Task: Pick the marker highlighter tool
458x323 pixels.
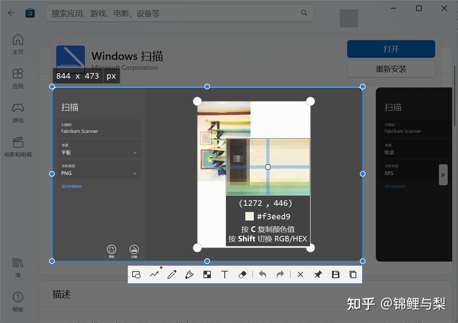Action: pyautogui.click(x=189, y=274)
